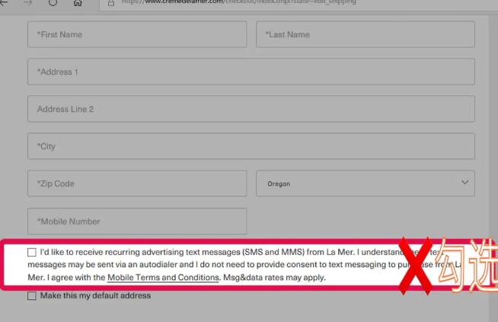Click the lock icon in address bar

point(111,3)
